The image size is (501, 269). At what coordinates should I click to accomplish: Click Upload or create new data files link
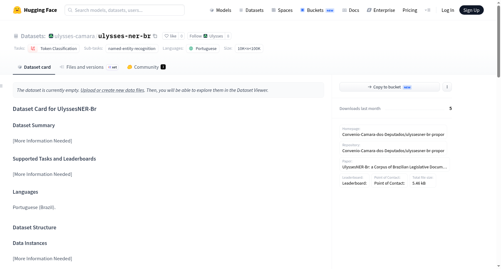112,90
